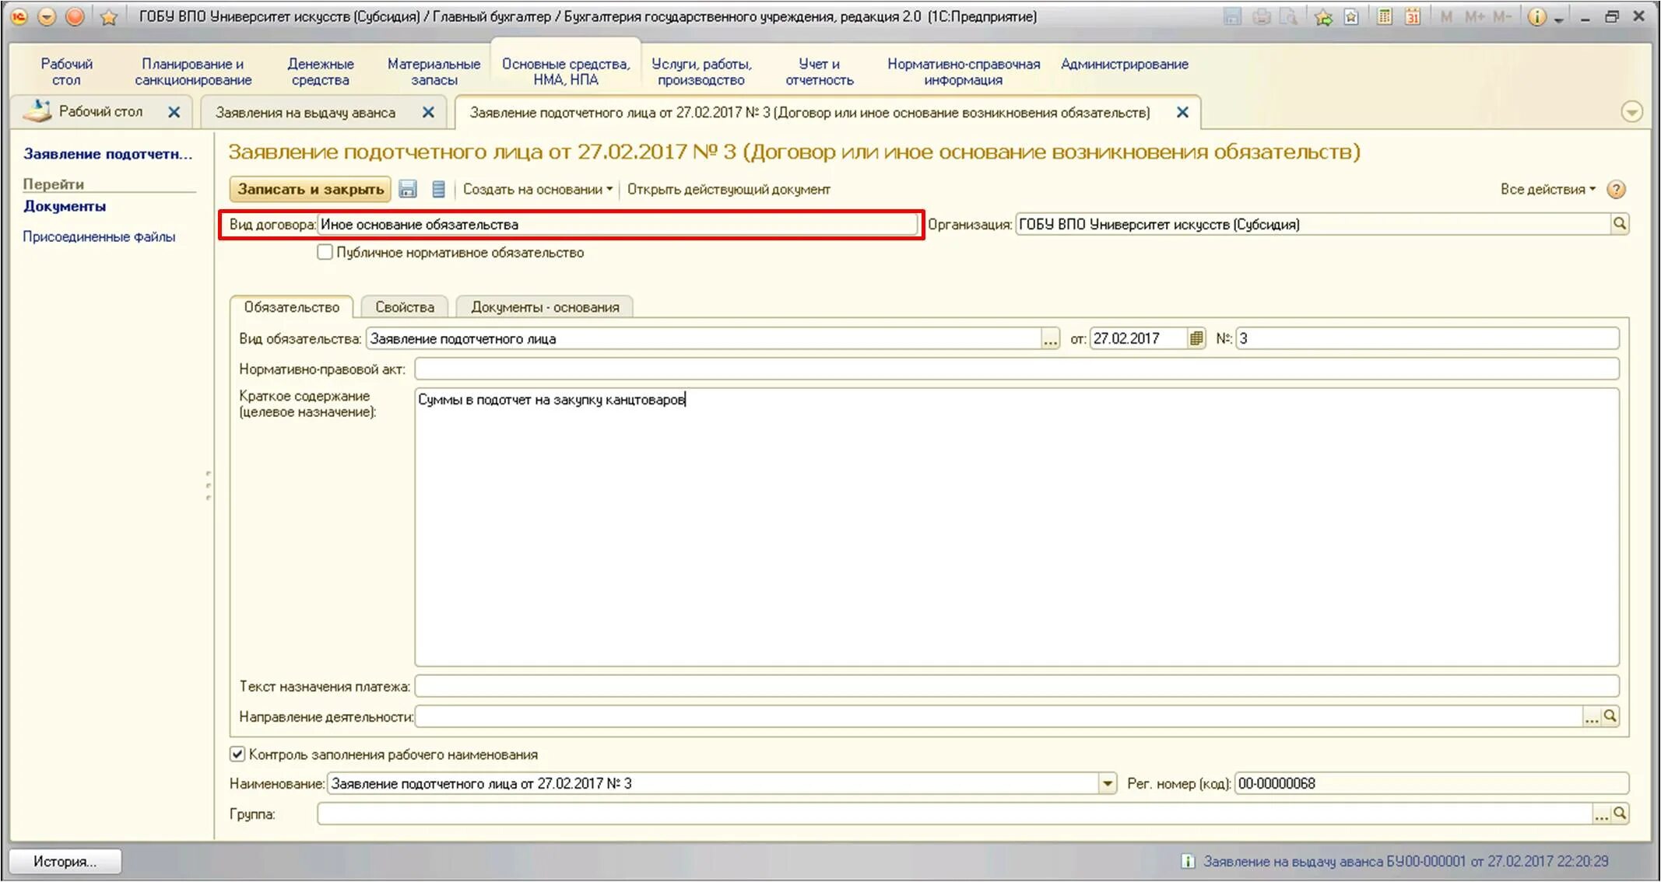Viewport: 1661px width, 882px height.
Task: Open the Создать на основании dropdown
Action: point(538,189)
